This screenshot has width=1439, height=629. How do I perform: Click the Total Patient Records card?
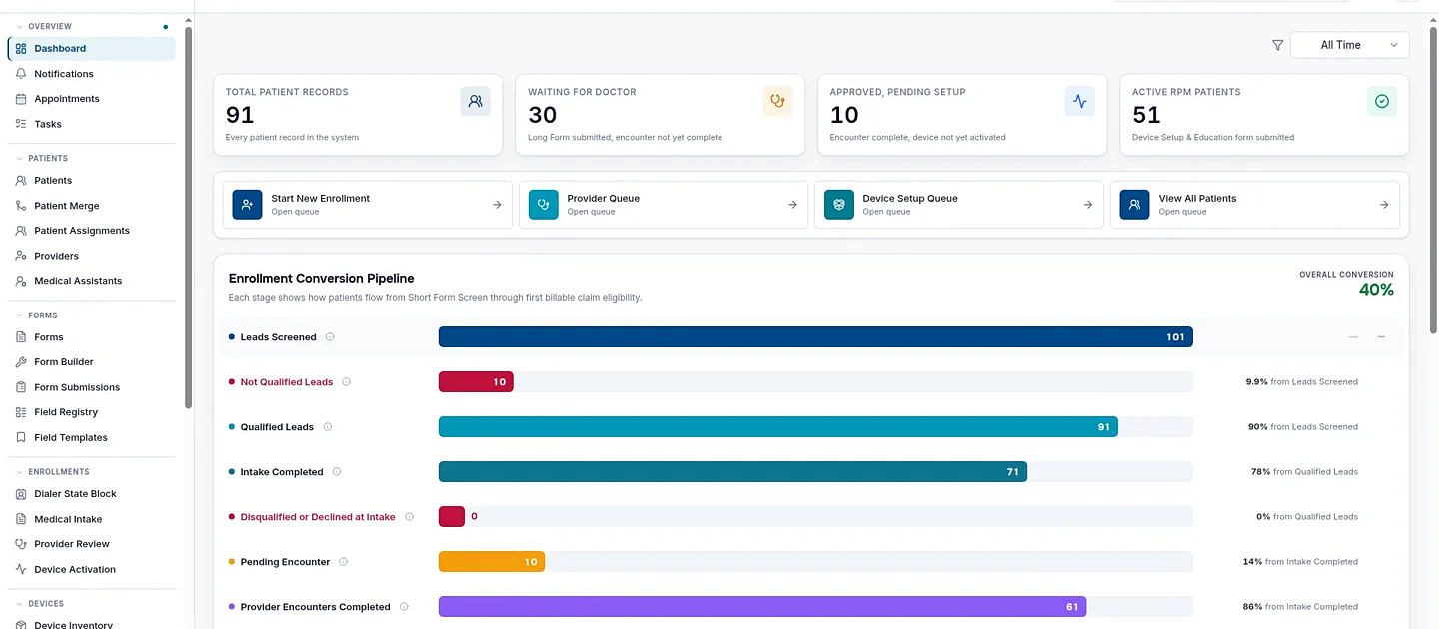358,115
